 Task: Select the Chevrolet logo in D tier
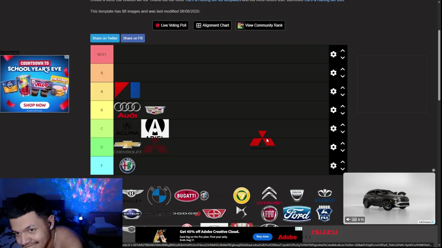(x=127, y=147)
